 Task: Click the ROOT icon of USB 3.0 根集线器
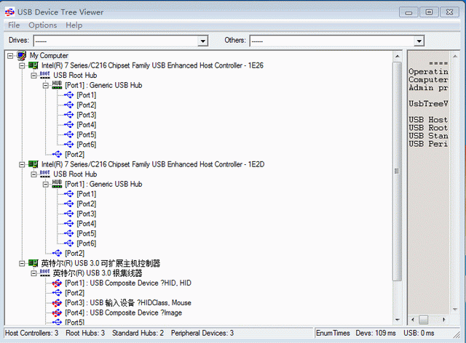click(x=45, y=273)
